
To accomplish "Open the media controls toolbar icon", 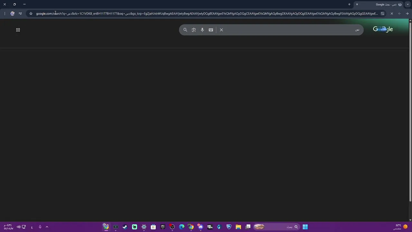I will click(20, 14).
